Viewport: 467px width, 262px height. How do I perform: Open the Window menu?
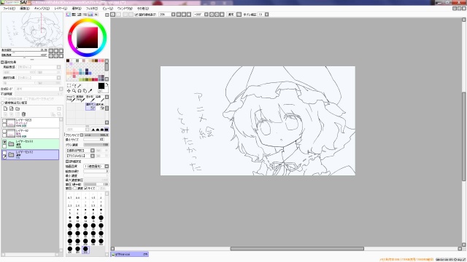pyautogui.click(x=125, y=9)
